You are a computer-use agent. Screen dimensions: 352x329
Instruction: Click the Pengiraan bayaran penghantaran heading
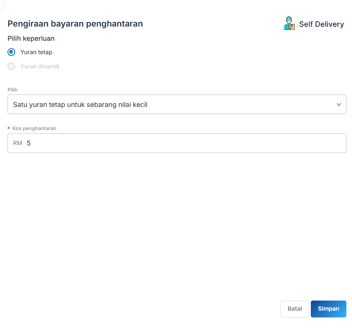75,24
